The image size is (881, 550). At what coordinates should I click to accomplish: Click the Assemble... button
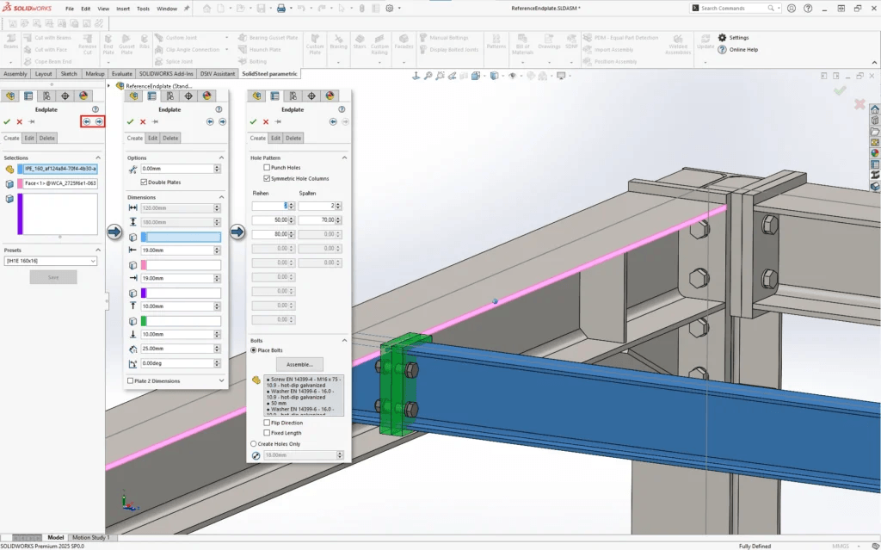point(299,364)
